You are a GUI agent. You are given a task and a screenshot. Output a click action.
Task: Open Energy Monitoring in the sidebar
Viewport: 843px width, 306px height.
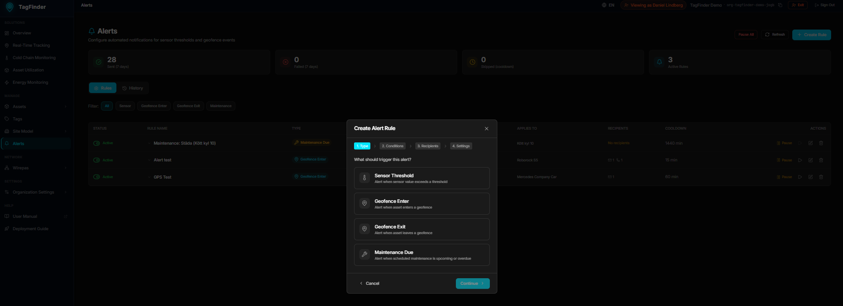click(35, 82)
